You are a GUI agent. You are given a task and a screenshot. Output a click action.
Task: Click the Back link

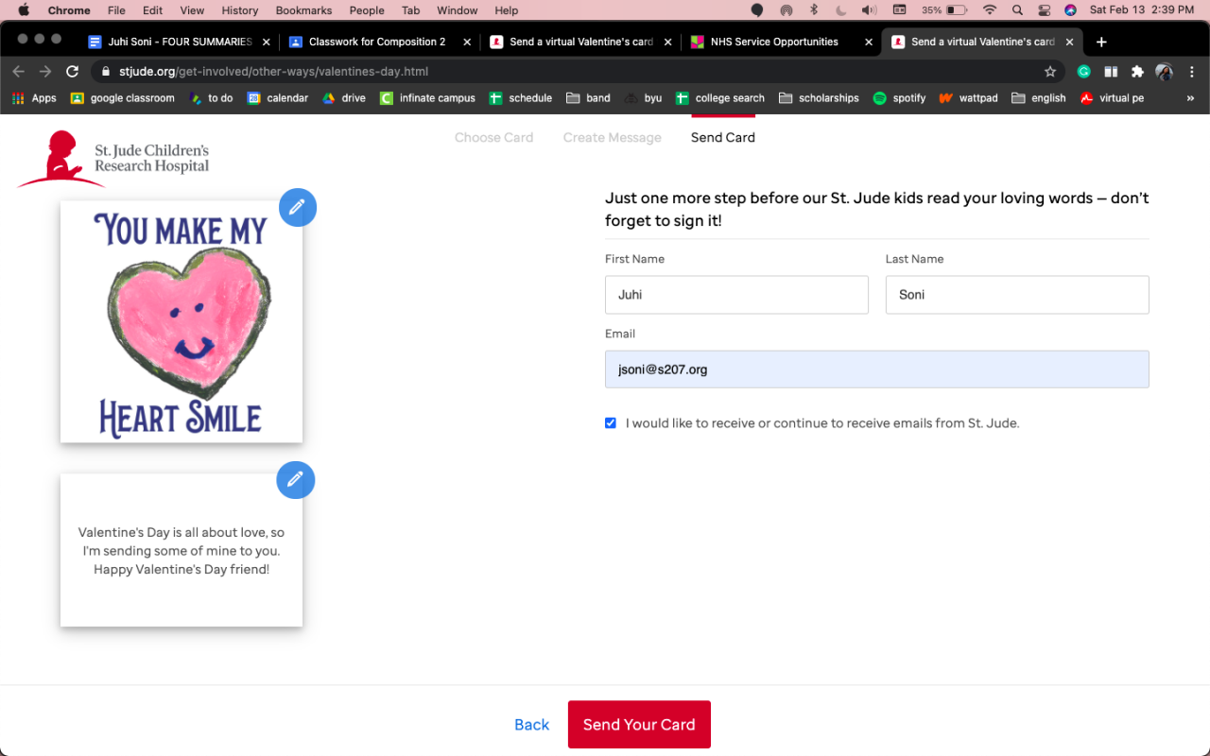(x=531, y=725)
